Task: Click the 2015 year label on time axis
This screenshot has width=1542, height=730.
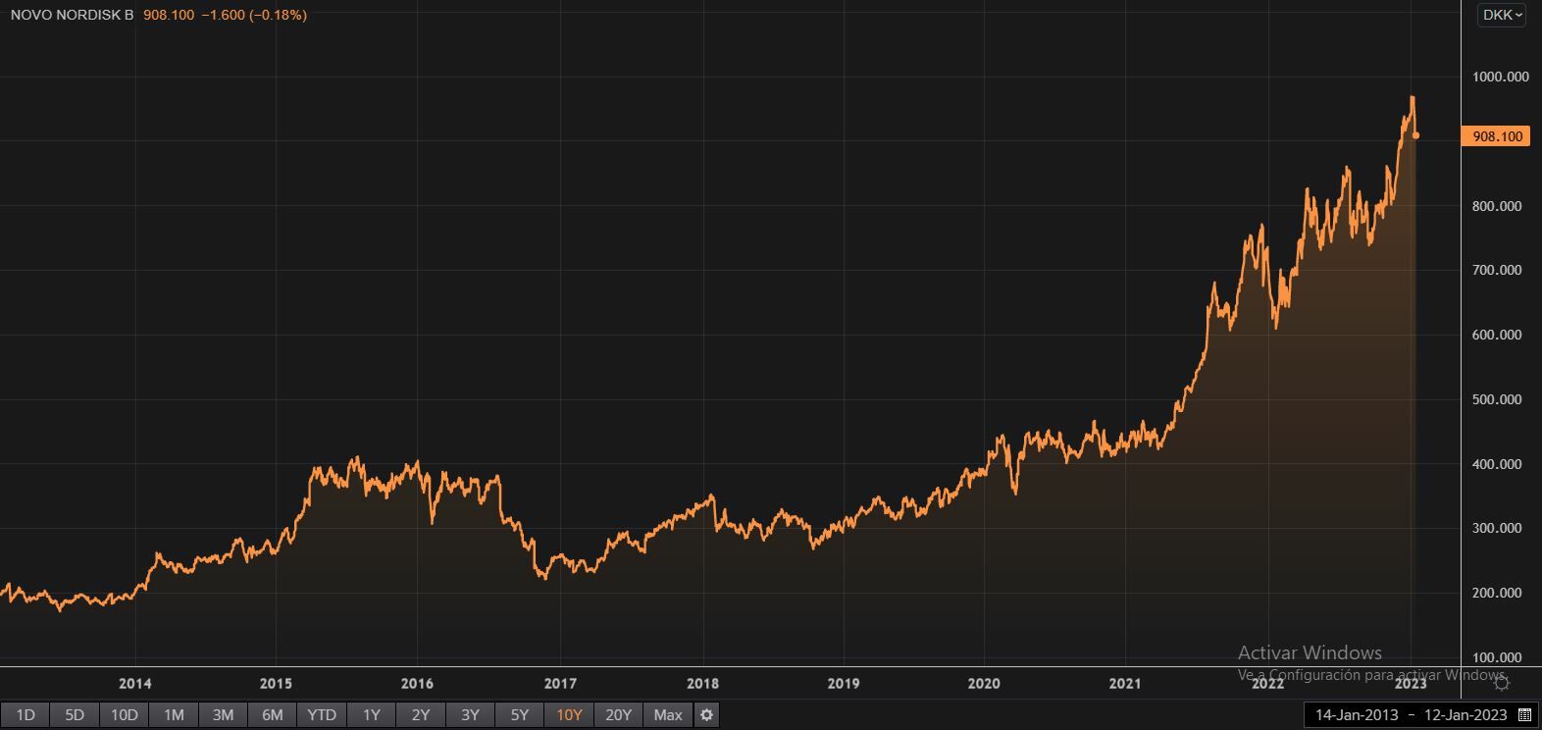Action: (x=276, y=684)
